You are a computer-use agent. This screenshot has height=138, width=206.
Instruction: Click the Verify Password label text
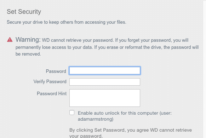[50, 81]
